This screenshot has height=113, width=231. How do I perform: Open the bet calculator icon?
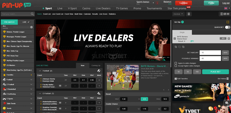click(189, 14)
